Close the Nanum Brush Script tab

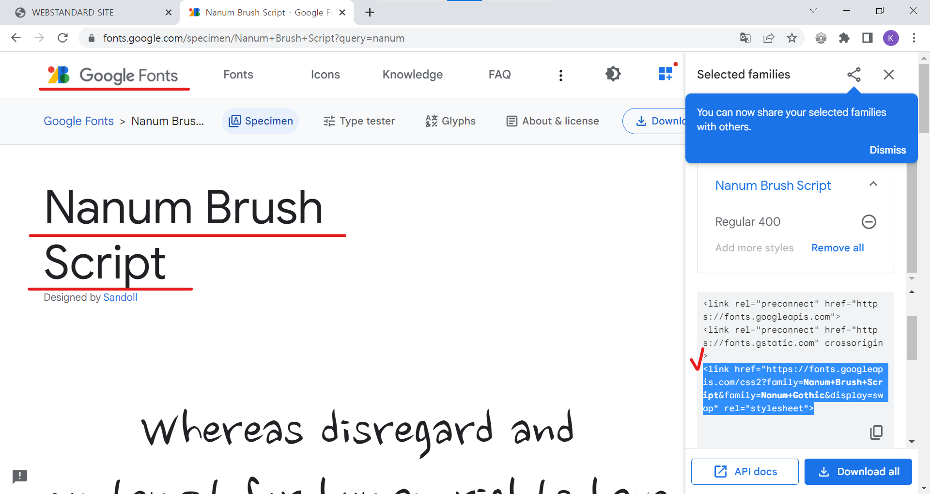[342, 13]
